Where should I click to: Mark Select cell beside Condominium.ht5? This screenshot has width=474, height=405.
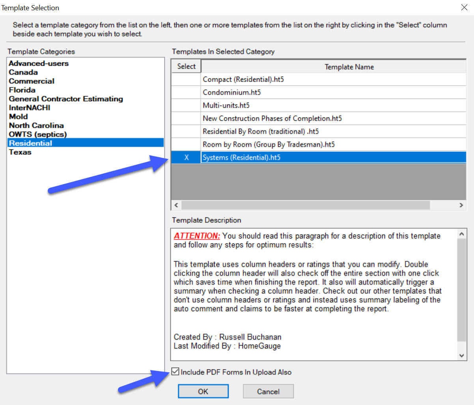tap(186, 92)
